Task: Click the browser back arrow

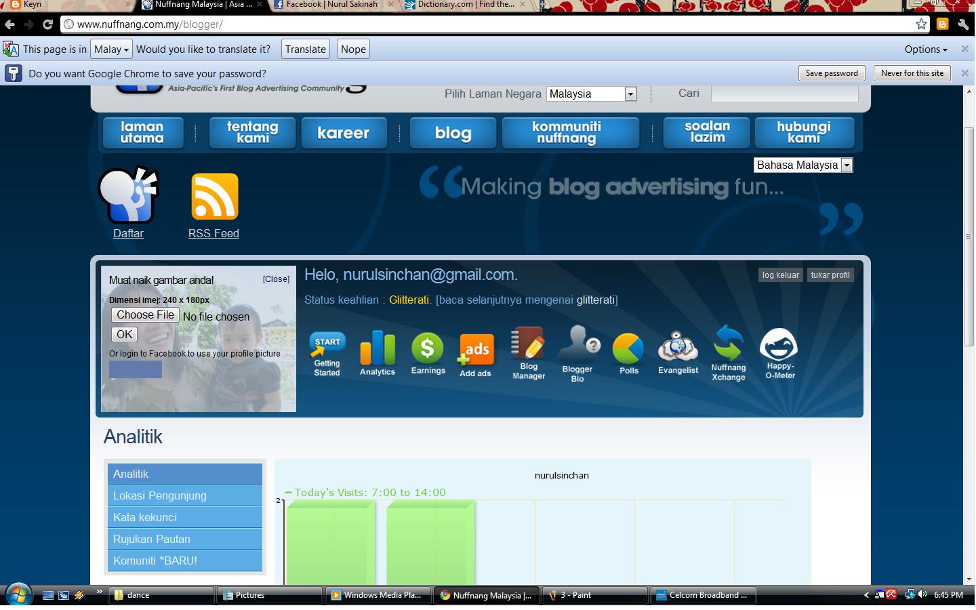Action: [9, 24]
